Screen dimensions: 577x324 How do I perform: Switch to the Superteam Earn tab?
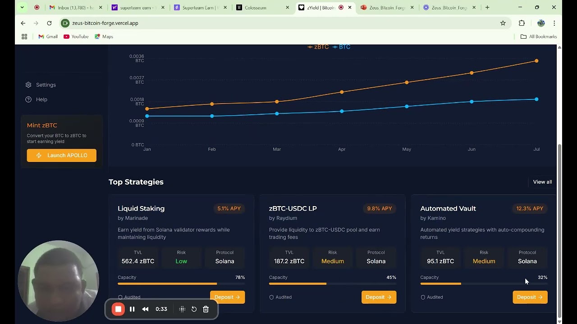click(200, 8)
